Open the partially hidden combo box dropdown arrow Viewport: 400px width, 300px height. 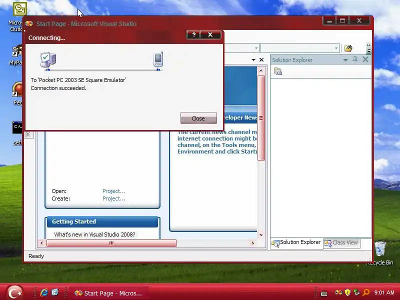coord(256,48)
